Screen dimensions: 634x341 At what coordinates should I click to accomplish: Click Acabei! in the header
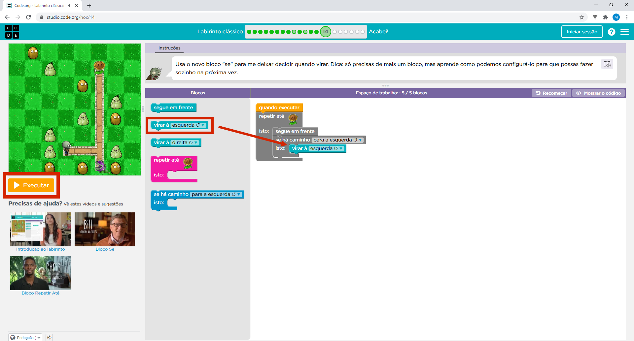click(378, 32)
